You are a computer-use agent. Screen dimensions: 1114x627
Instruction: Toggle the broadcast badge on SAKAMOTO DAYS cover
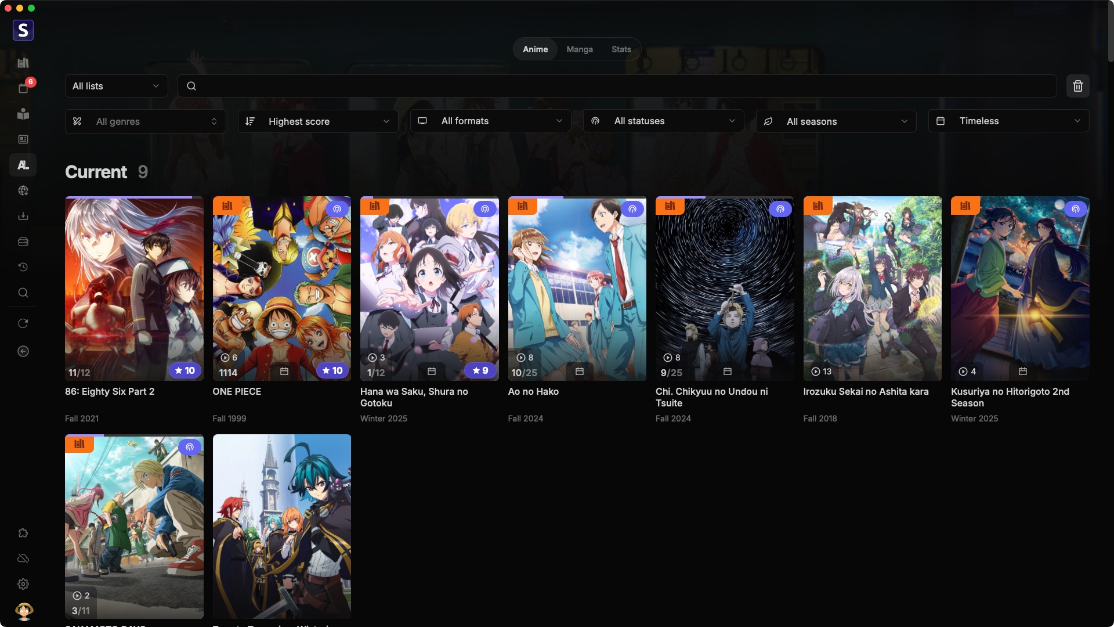190,447
